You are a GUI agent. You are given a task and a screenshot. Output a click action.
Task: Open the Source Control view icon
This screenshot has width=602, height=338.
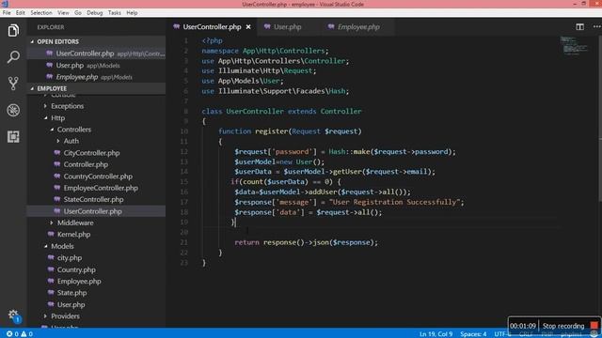[13, 84]
